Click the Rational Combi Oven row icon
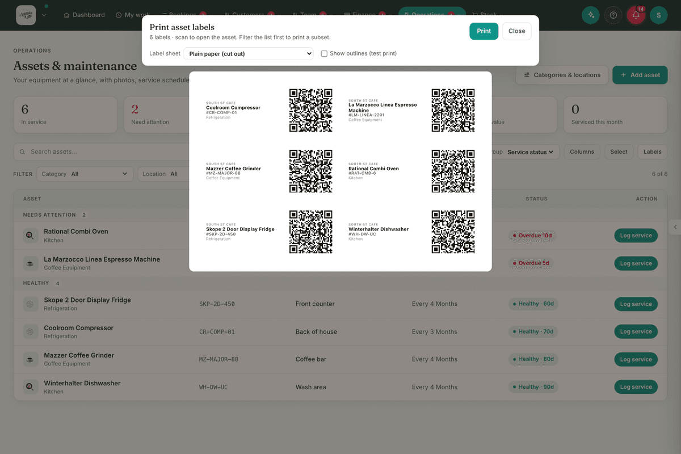Image resolution: width=681 pixels, height=454 pixels. (x=30, y=236)
